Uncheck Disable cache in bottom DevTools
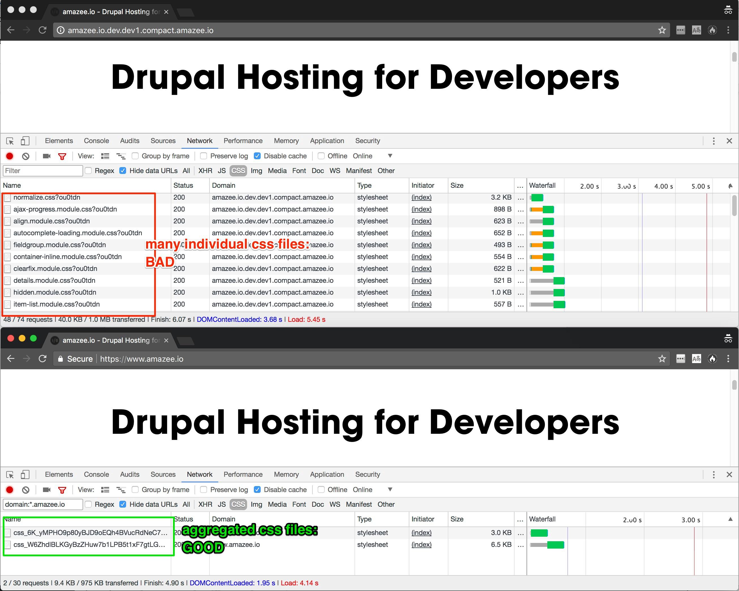Image resolution: width=739 pixels, height=591 pixels. pos(257,489)
